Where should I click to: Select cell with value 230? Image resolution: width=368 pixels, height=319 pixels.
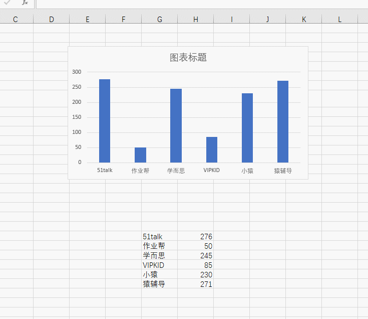pyautogui.click(x=195, y=274)
